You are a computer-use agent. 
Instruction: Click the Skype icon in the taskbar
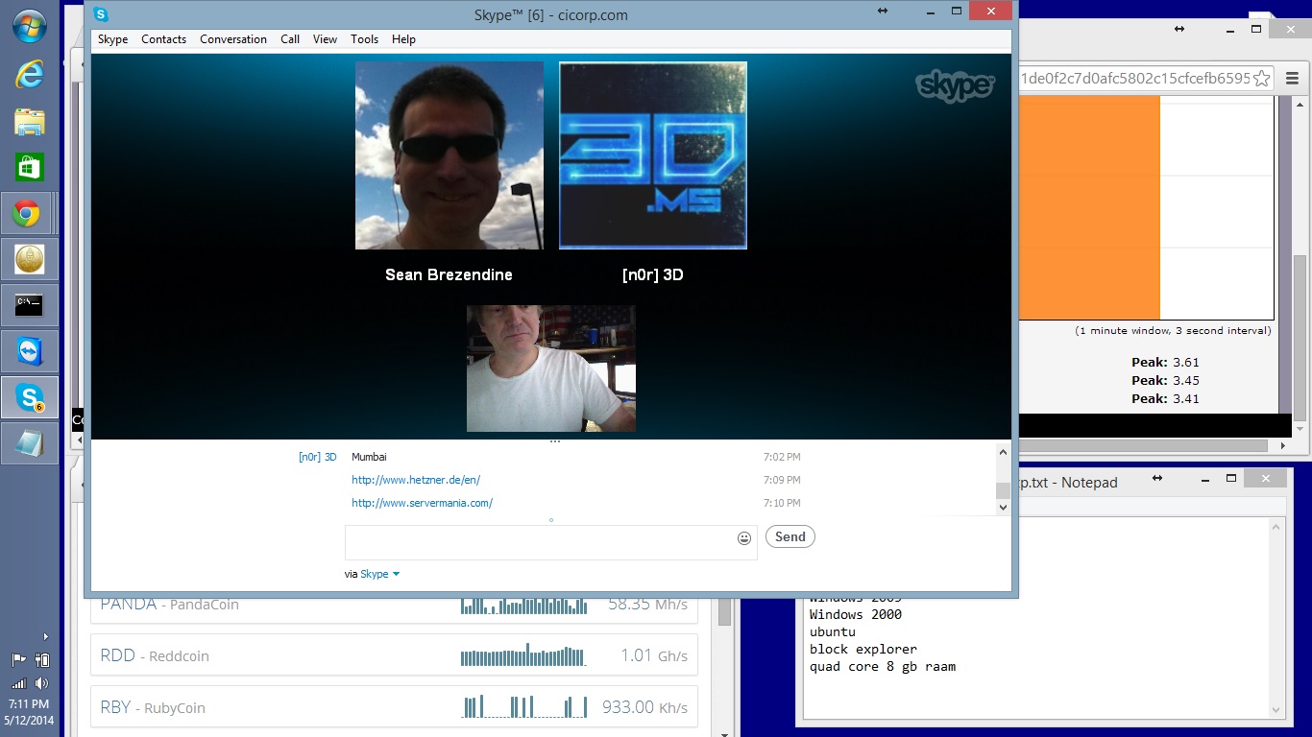(x=29, y=397)
